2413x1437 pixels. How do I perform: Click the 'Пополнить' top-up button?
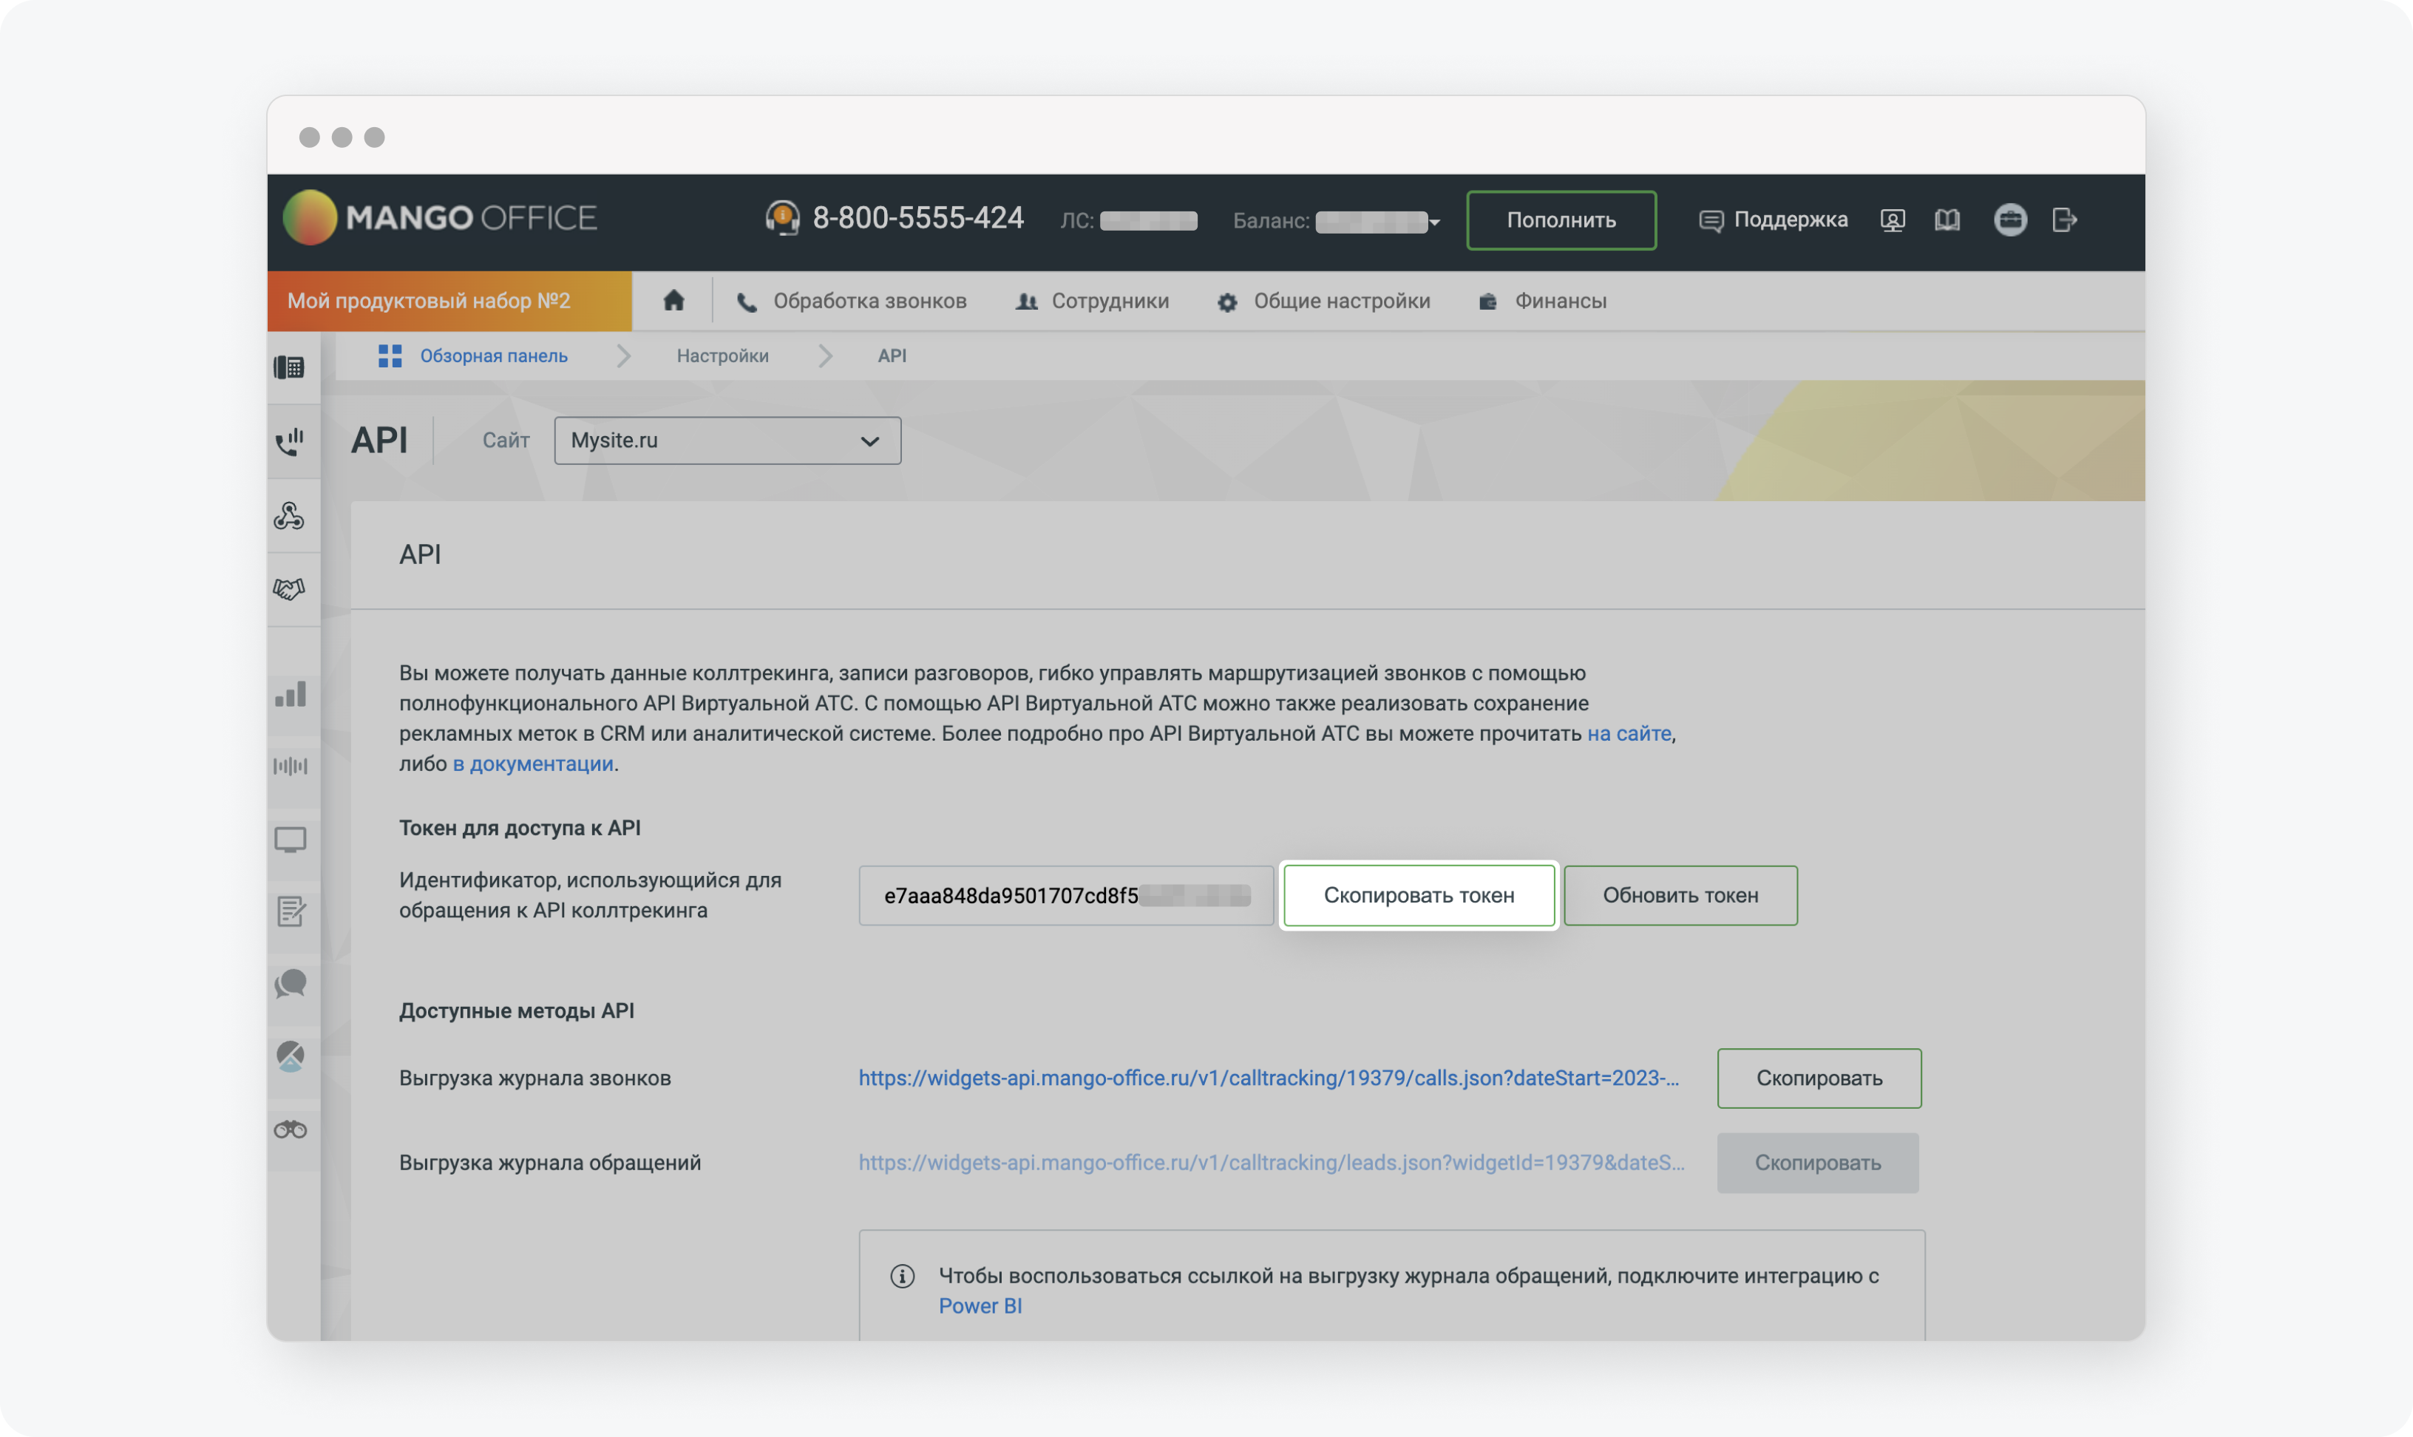coord(1561,220)
